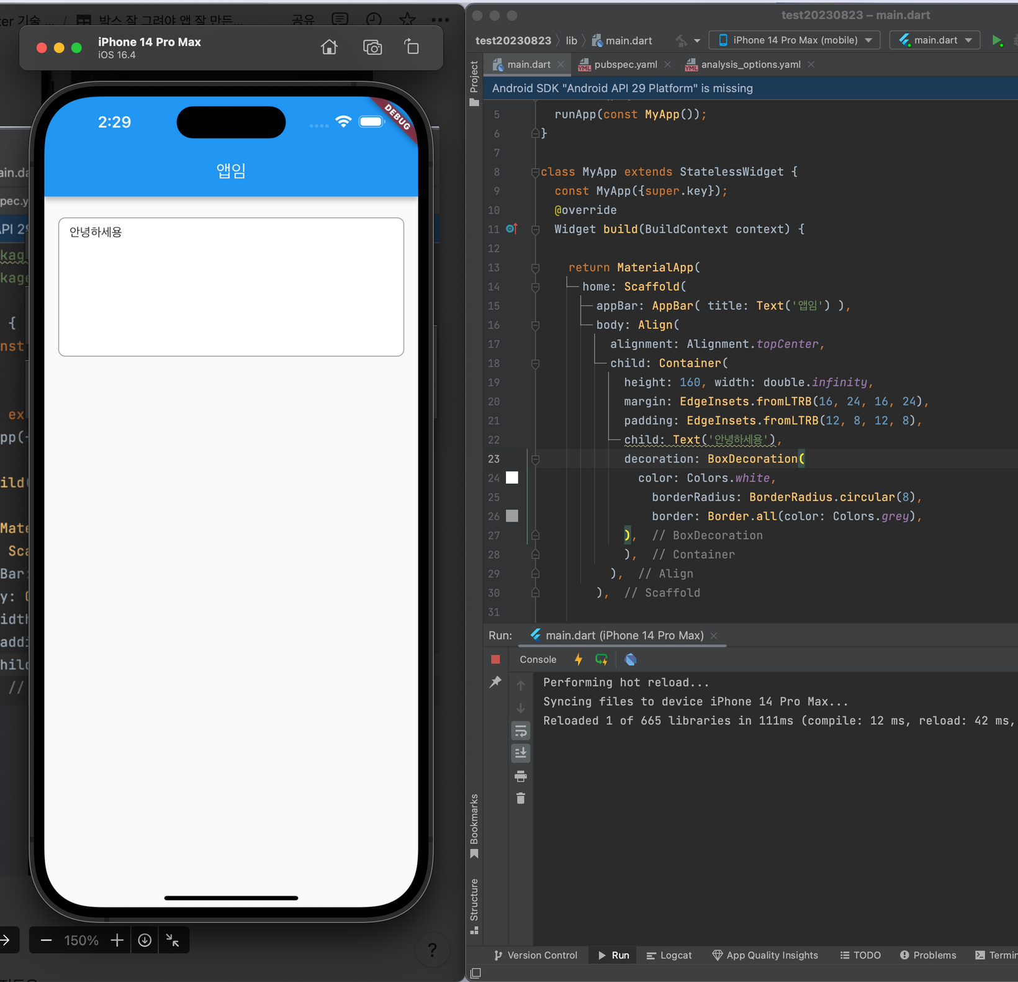Click the 150% zoom level display

81,940
